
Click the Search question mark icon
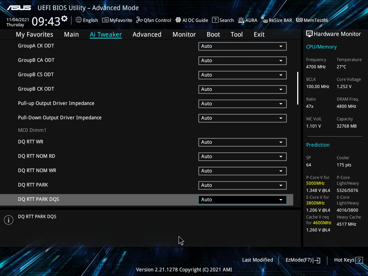click(x=215, y=20)
